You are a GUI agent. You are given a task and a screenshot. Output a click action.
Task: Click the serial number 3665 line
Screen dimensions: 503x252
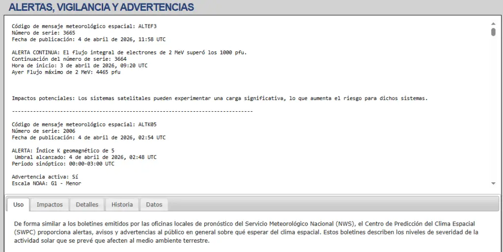point(44,33)
